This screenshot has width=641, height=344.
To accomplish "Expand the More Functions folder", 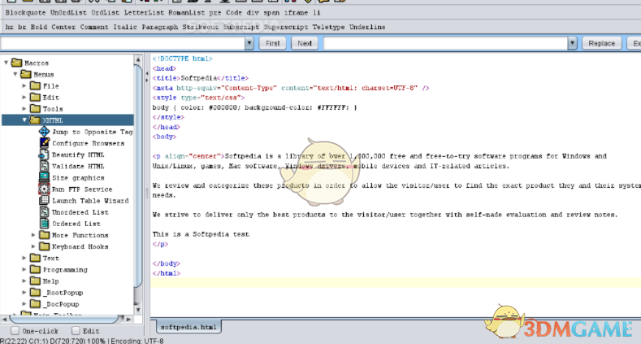I will pyautogui.click(x=34, y=235).
